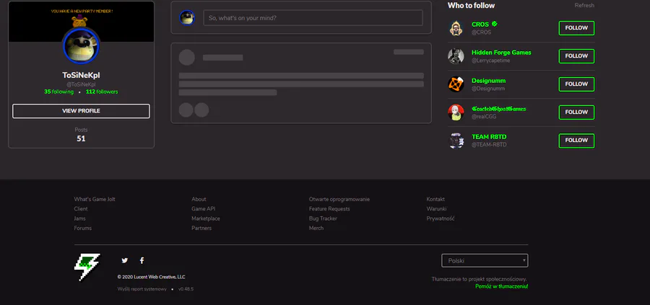Open the Facebook icon in the footer
The width and height of the screenshot is (650, 305).
142,260
